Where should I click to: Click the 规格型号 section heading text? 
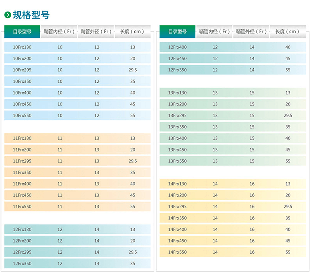tap(31, 15)
